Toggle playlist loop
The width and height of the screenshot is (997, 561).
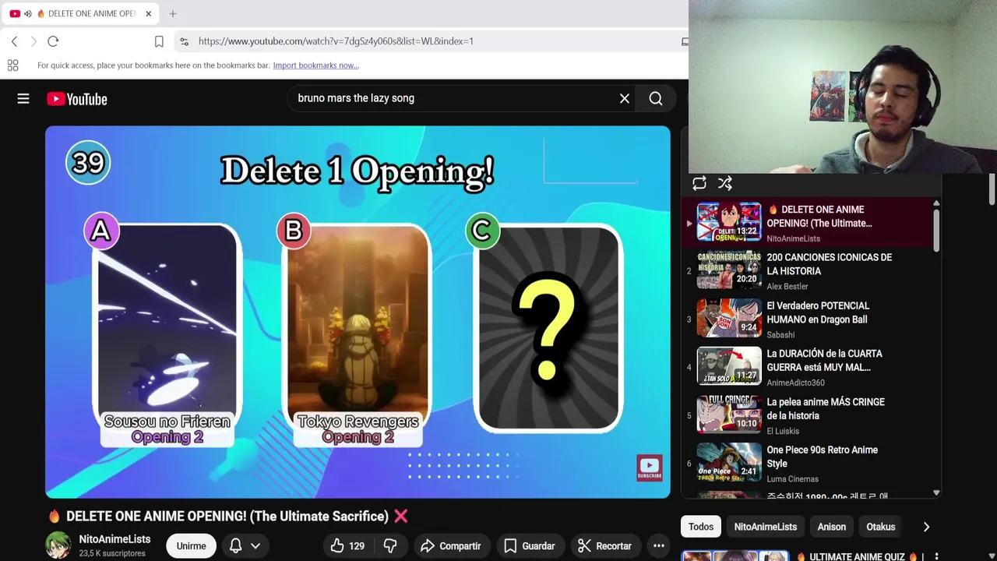tap(699, 183)
